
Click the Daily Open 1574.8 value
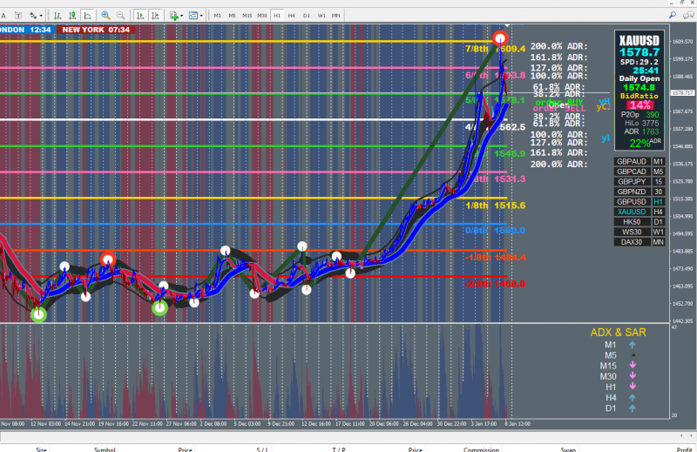[x=639, y=88]
